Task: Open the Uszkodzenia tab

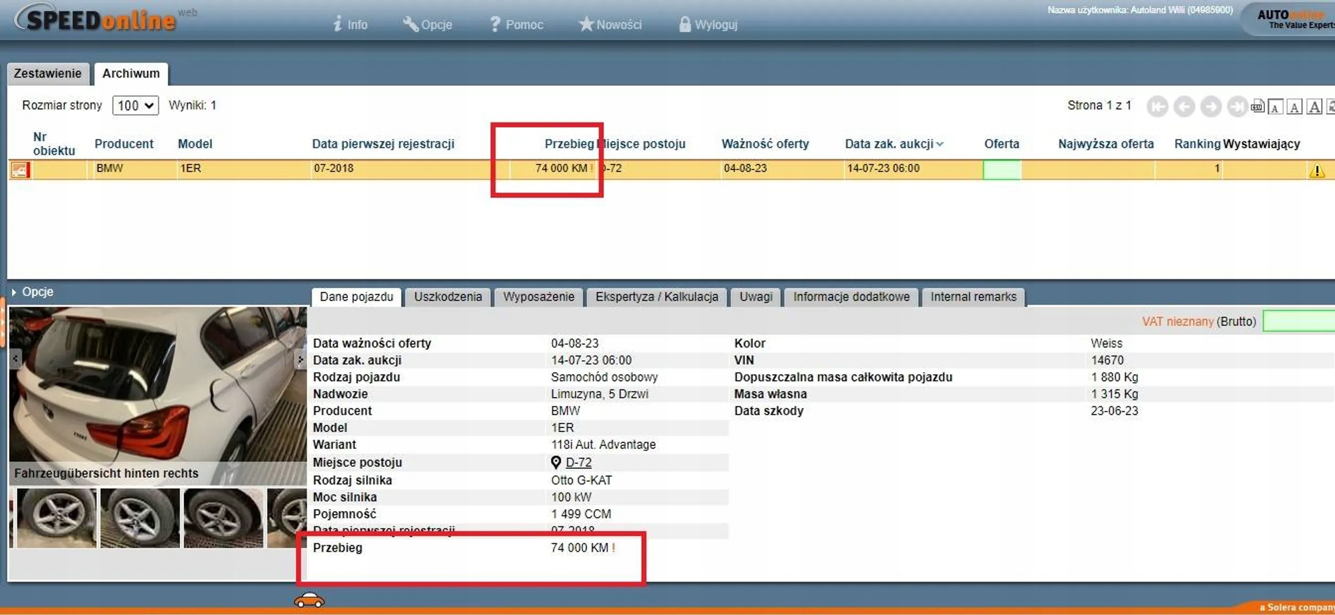Action: [x=447, y=297]
